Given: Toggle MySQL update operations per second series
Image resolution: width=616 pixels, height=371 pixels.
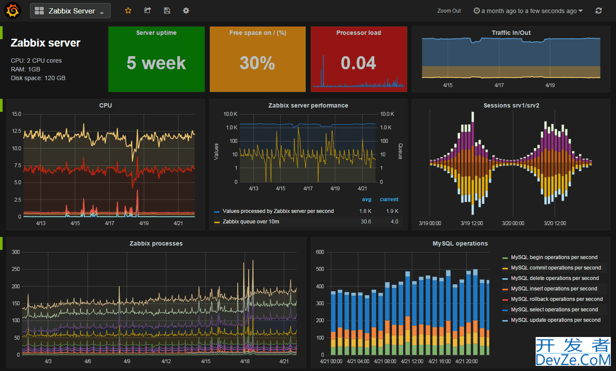Looking at the screenshot, I should point(556,321).
